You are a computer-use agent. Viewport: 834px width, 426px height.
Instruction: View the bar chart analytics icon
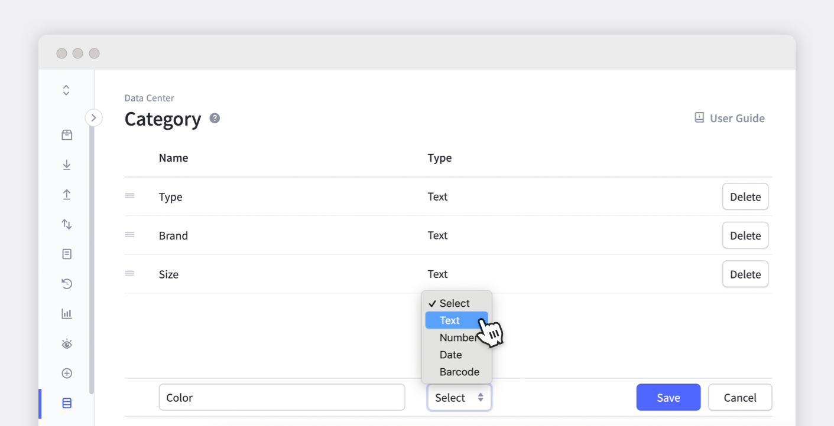(67, 313)
